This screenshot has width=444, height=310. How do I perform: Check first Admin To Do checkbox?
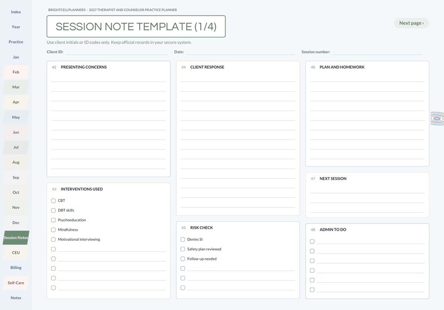(312, 241)
